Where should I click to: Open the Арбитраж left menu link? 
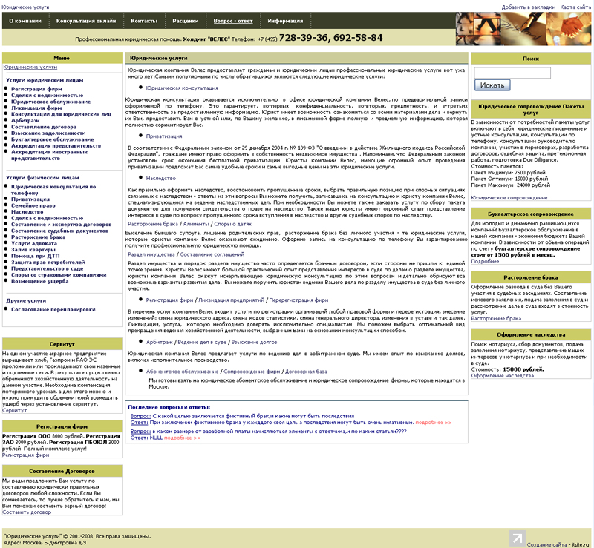(25, 120)
